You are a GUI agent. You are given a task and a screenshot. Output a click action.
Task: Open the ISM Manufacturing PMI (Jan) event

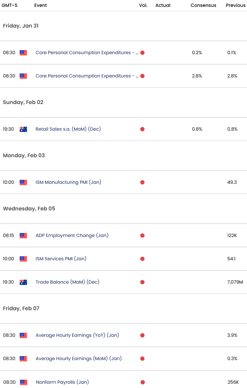[68, 182]
